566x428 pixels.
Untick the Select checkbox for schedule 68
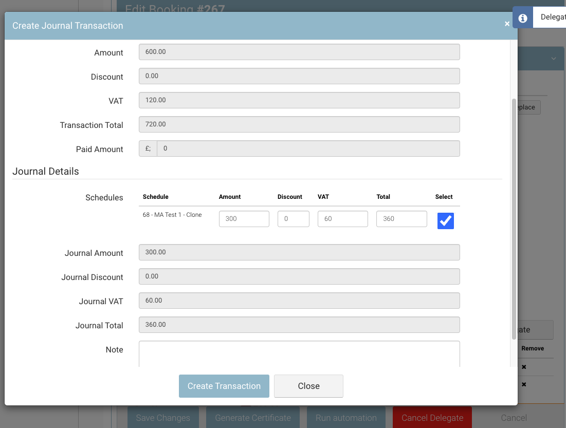tap(445, 221)
